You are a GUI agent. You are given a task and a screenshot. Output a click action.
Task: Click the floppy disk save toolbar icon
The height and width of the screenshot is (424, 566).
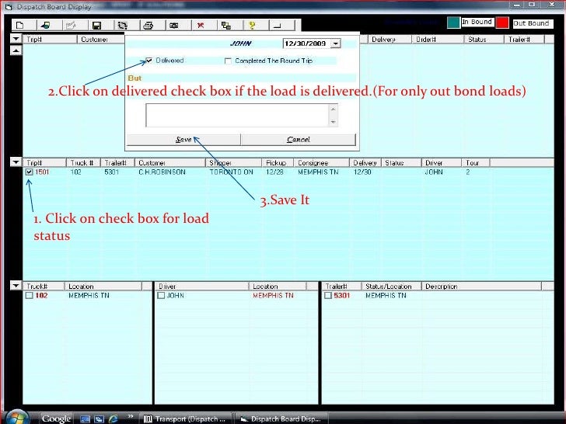pyautogui.click(x=96, y=25)
